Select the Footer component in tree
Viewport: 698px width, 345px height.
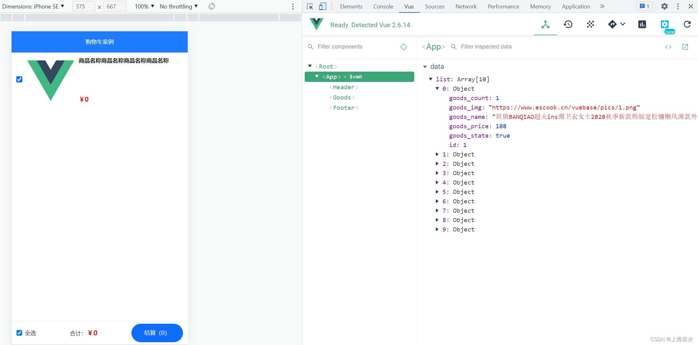click(x=344, y=108)
